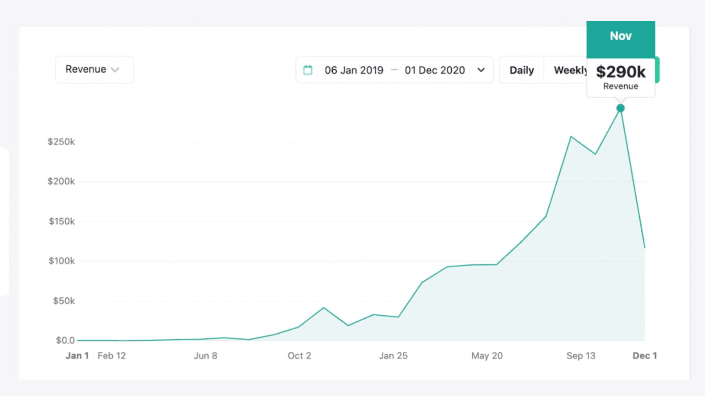Click the Nov data point marker
Screen dimensions: 705x396
(x=621, y=108)
